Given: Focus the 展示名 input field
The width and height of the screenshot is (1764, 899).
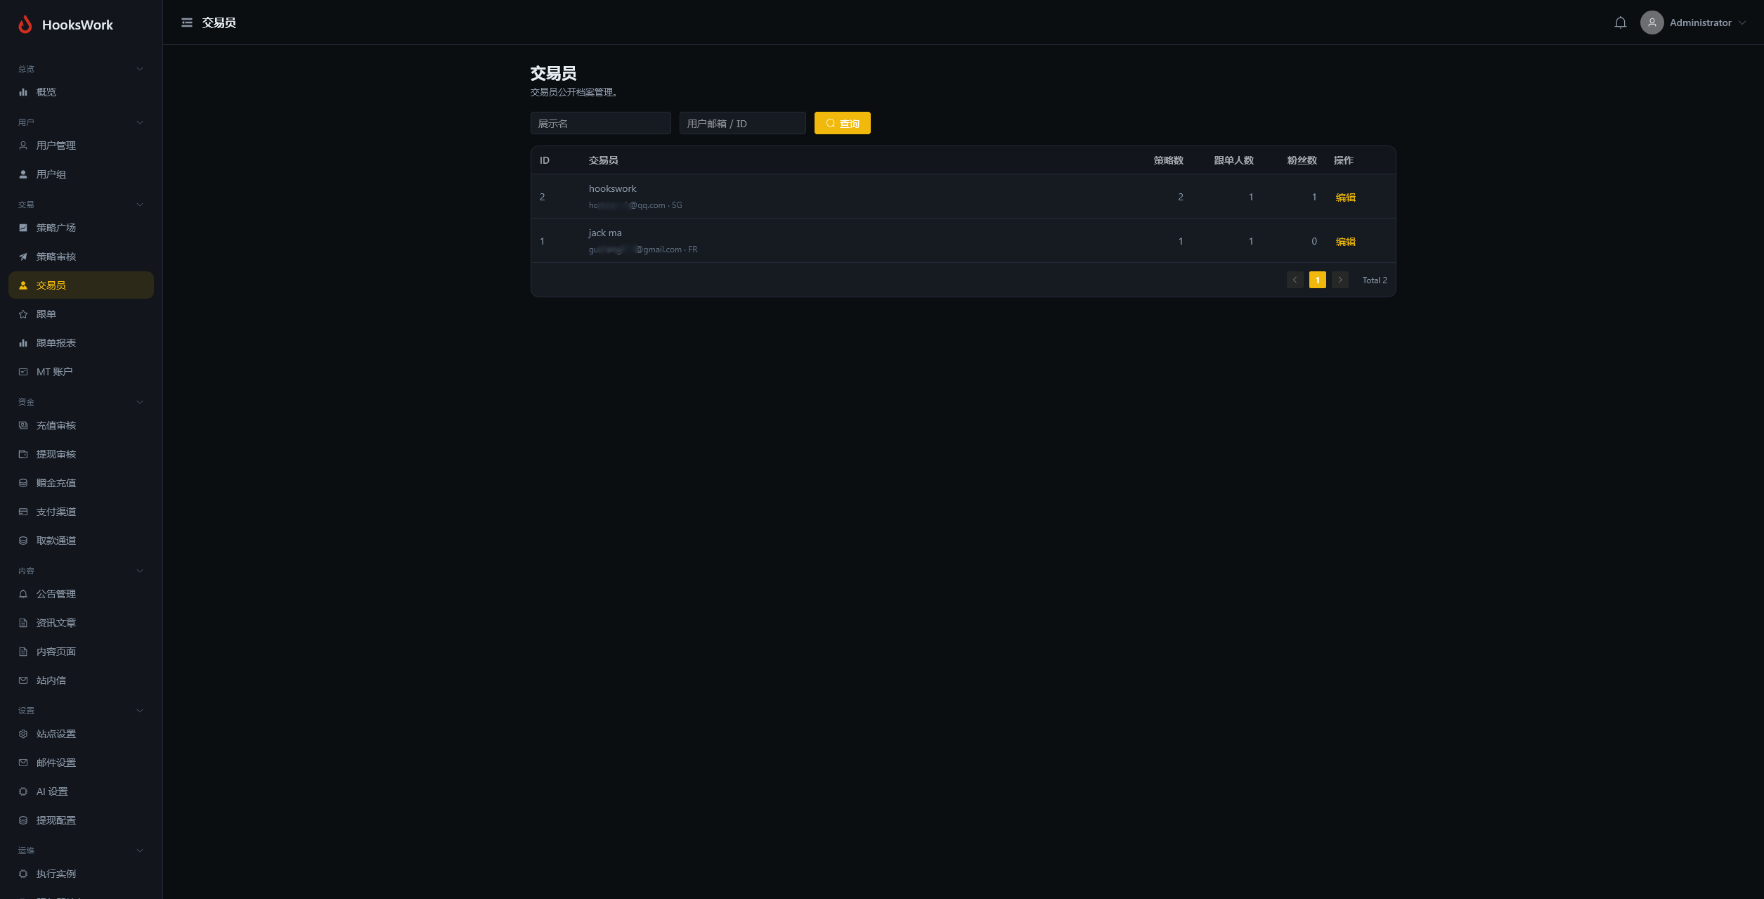Looking at the screenshot, I should coord(600,123).
